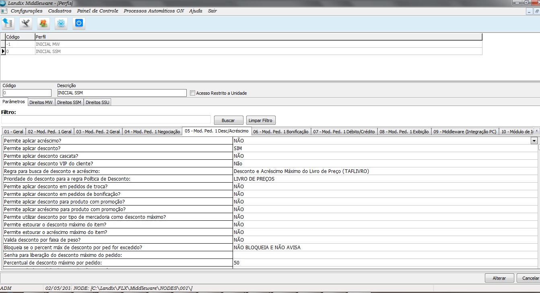Click the users group toolbar icon
Image resolution: width=540 pixels, height=293 pixels.
coord(43,23)
